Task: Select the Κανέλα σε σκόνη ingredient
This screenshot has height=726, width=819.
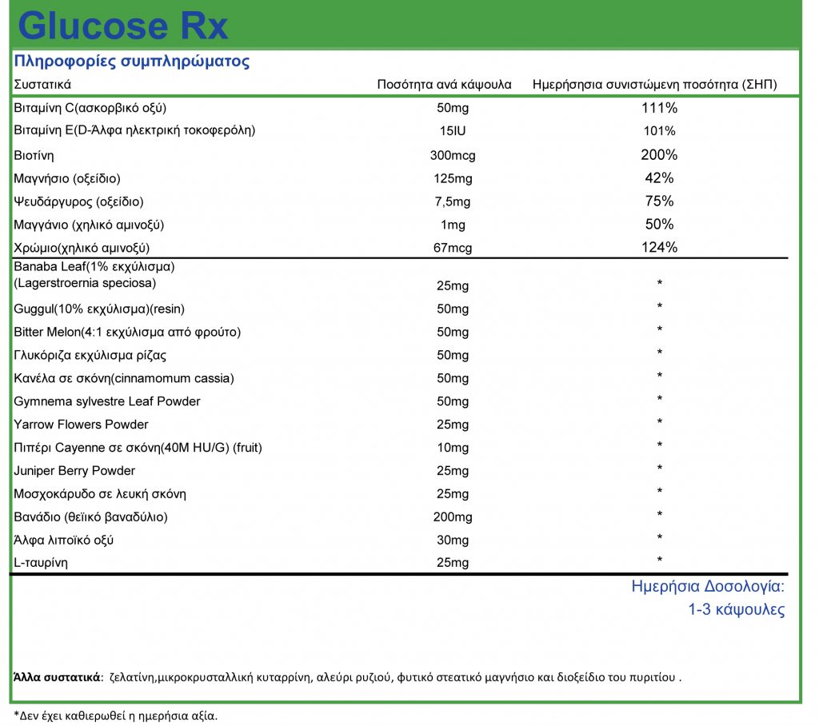Action: [124, 378]
